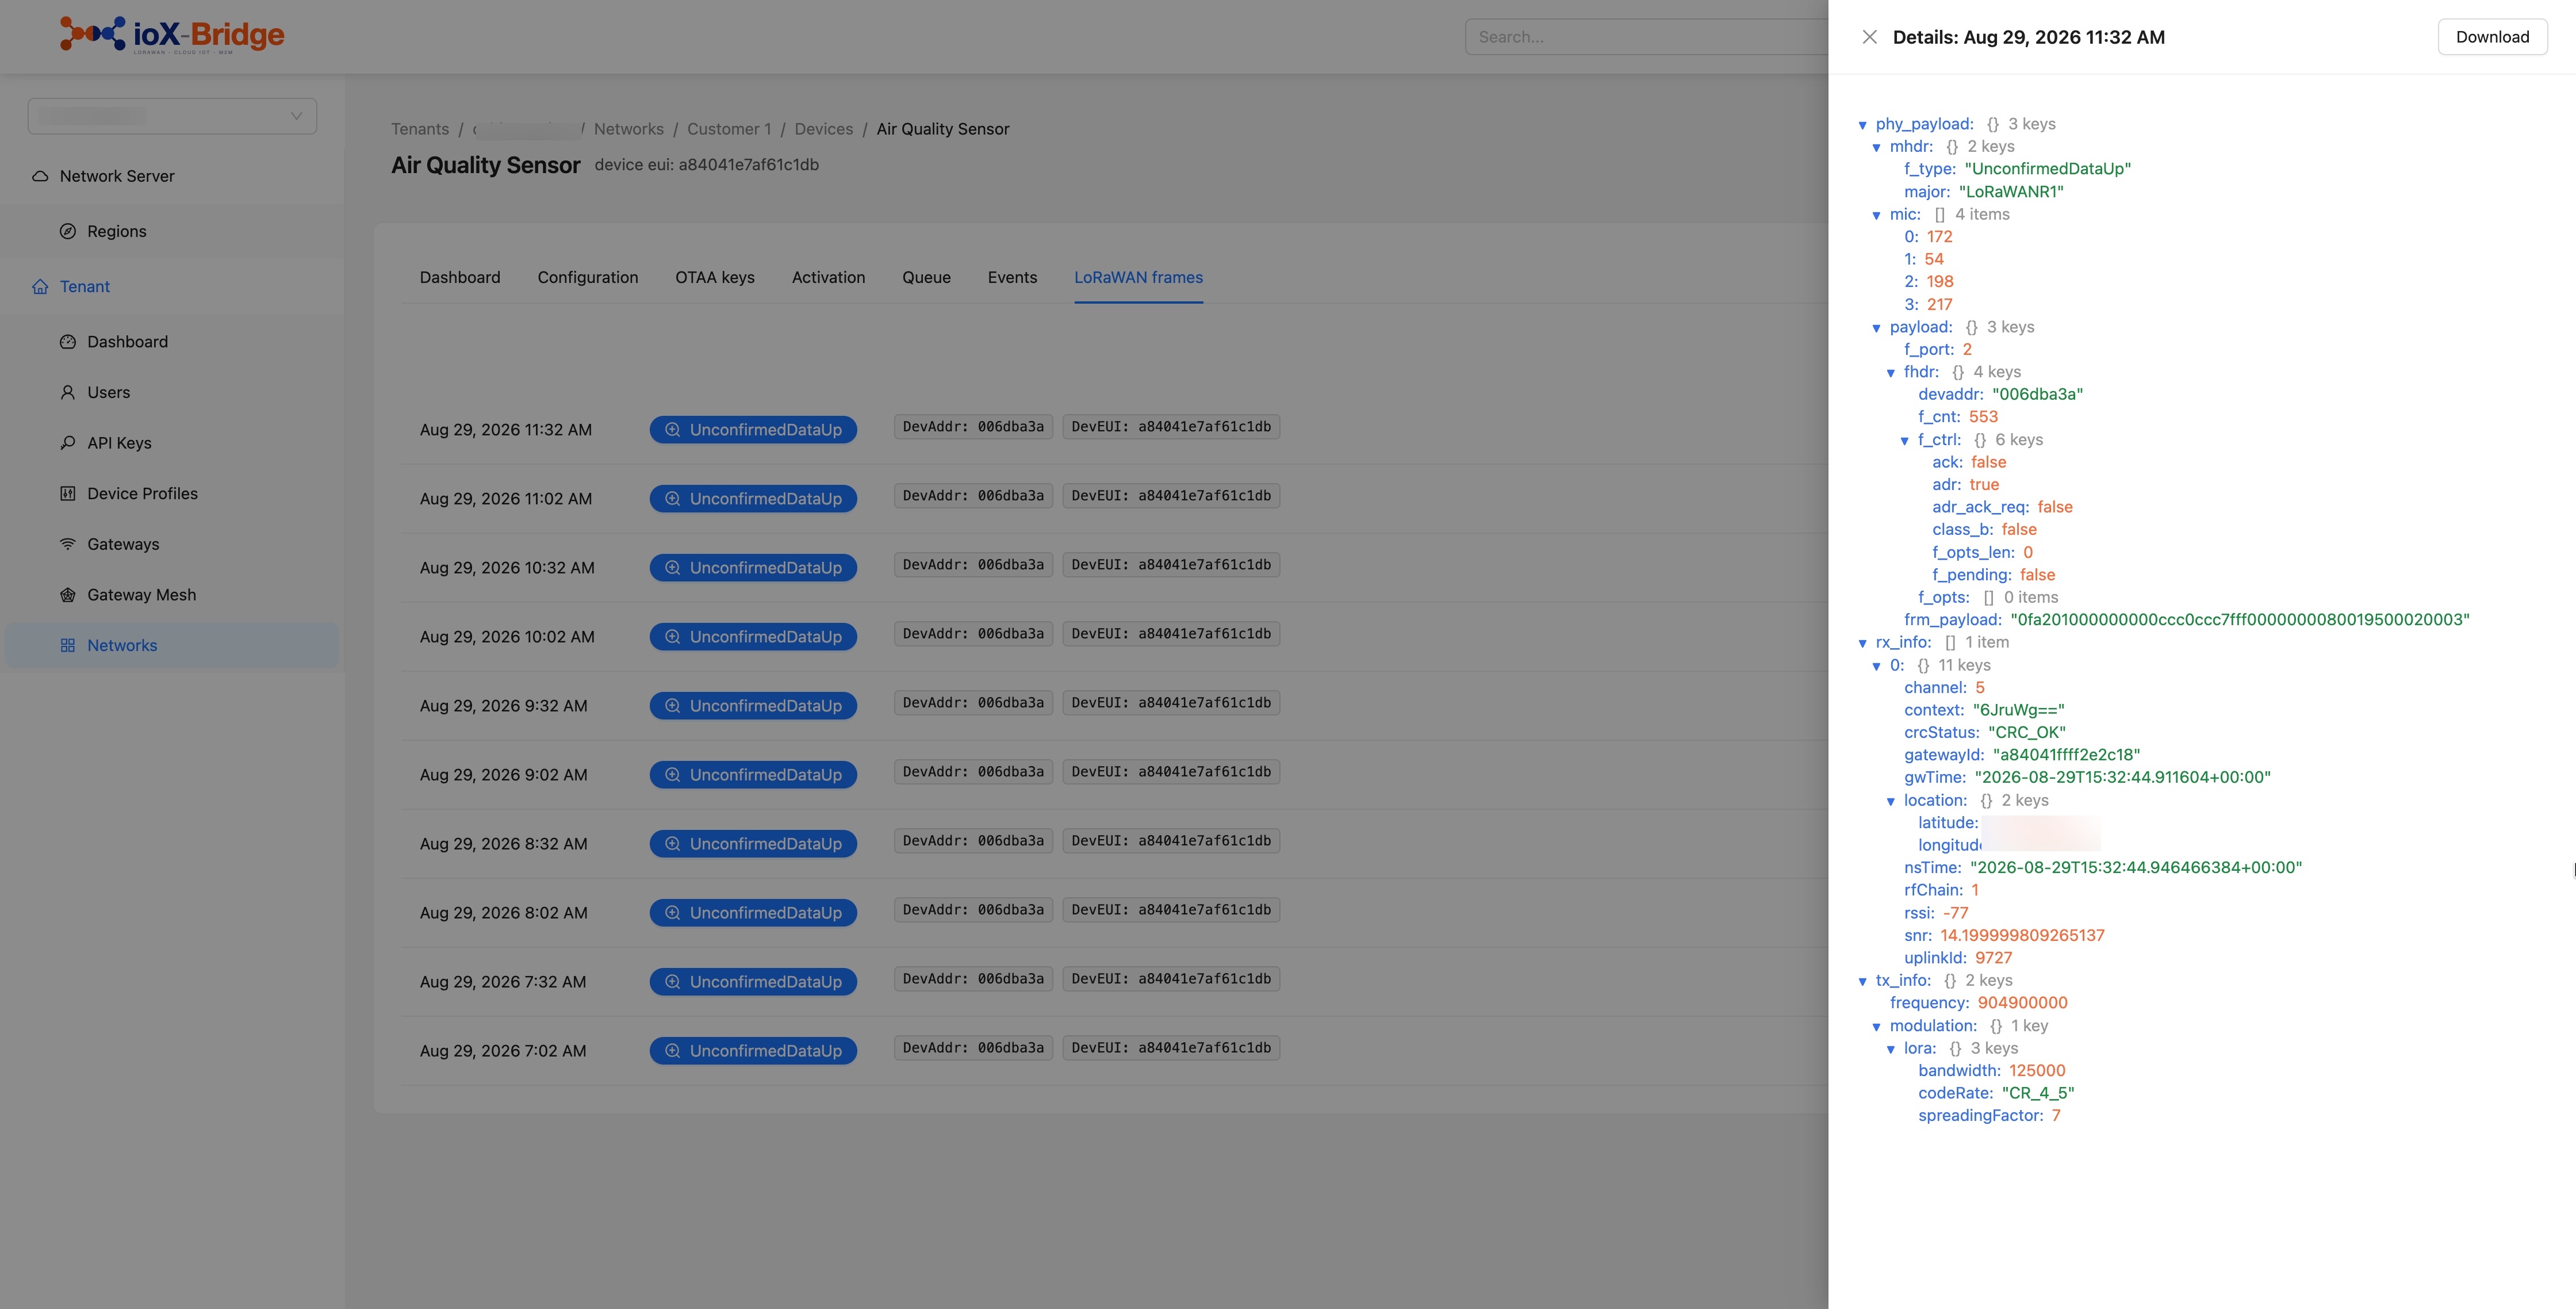2576x1309 pixels.
Task: Switch to the Events tab
Action: 1012,278
